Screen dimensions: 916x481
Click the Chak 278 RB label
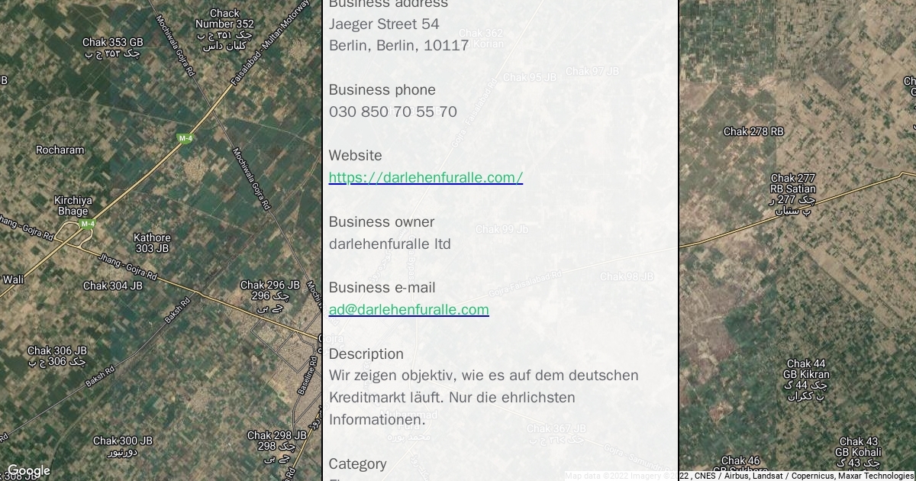(x=753, y=132)
